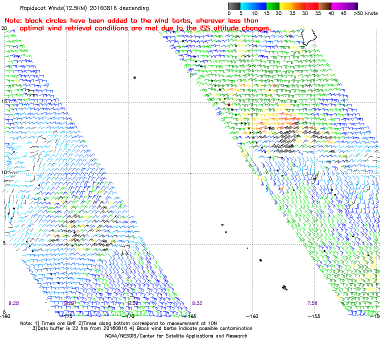Click the longitude "-155" axis label

(x=314, y=316)
